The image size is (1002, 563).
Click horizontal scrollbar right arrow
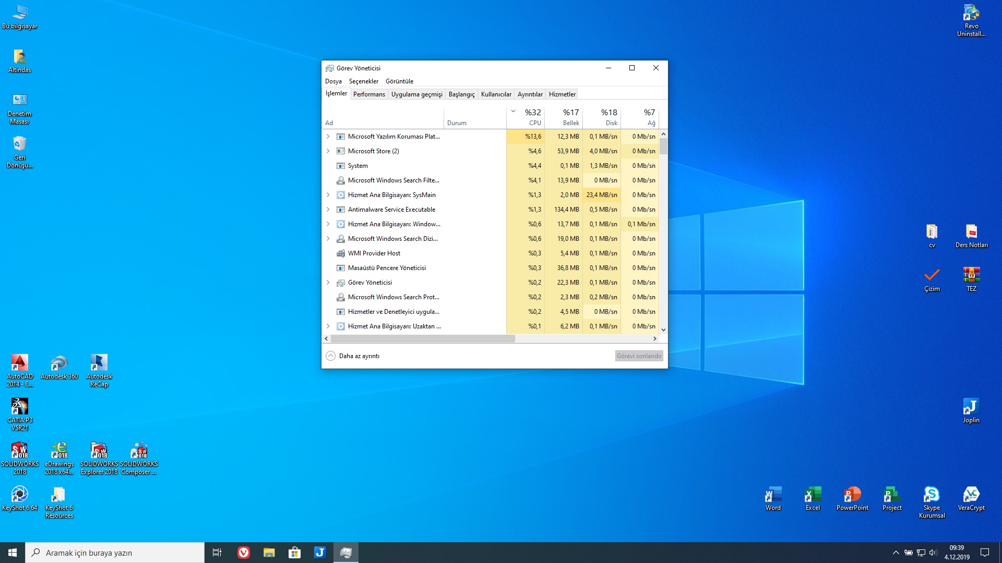(x=655, y=339)
